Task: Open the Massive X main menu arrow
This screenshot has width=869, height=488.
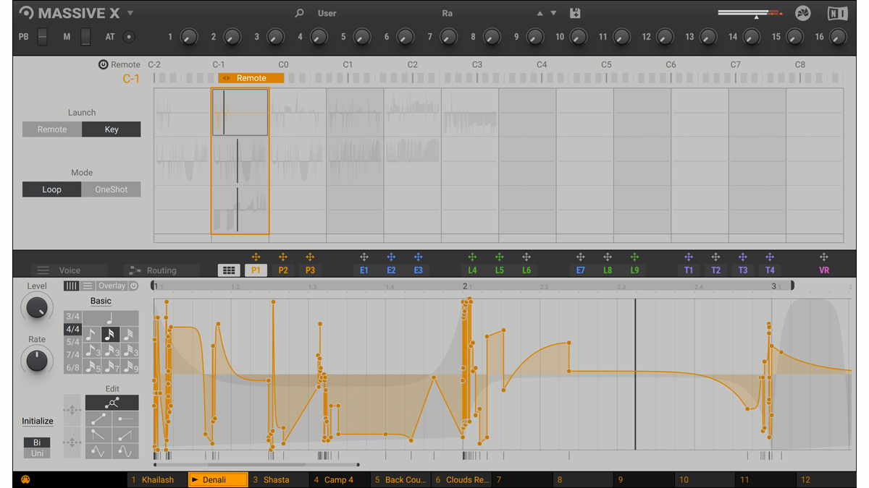Action: [130, 13]
